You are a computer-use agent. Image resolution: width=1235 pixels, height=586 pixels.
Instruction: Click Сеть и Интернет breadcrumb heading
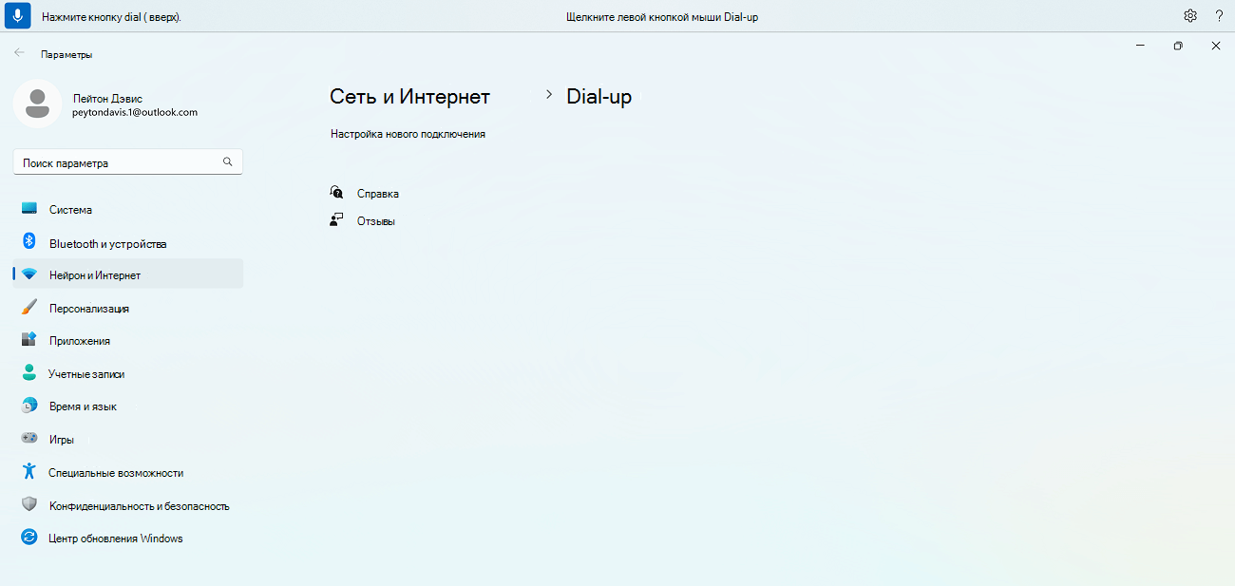click(x=409, y=96)
